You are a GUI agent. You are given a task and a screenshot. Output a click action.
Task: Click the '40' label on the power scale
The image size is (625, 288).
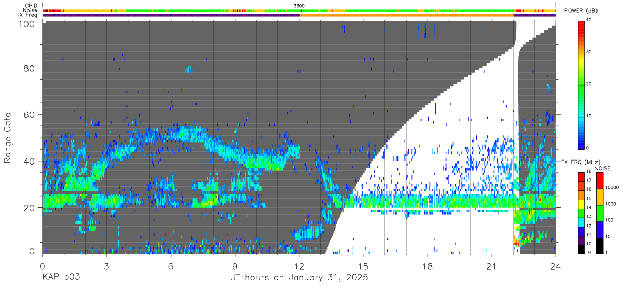[x=589, y=20]
